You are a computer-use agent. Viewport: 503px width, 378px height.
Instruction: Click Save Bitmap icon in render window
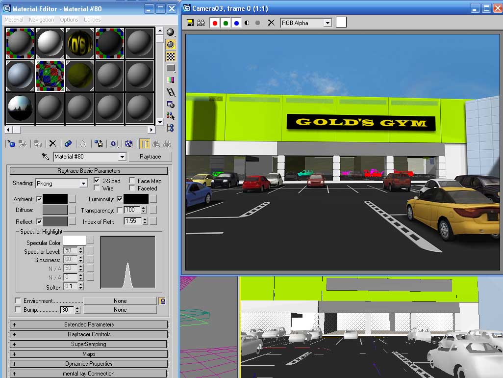click(x=190, y=23)
